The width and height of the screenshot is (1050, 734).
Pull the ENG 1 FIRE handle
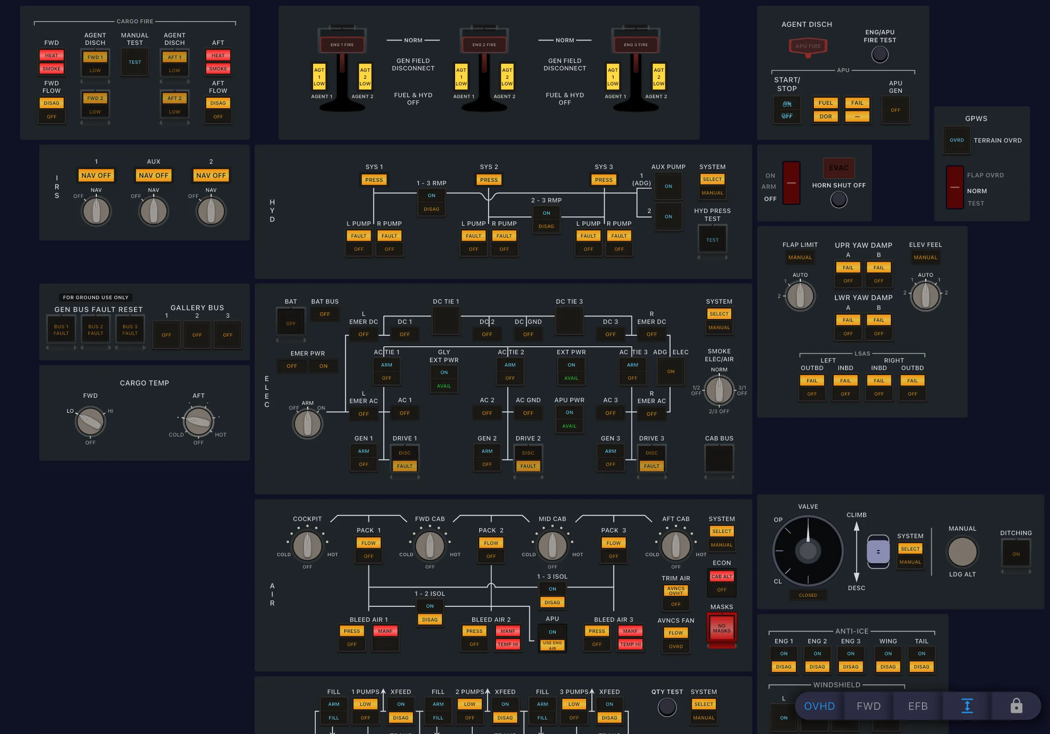pos(342,44)
